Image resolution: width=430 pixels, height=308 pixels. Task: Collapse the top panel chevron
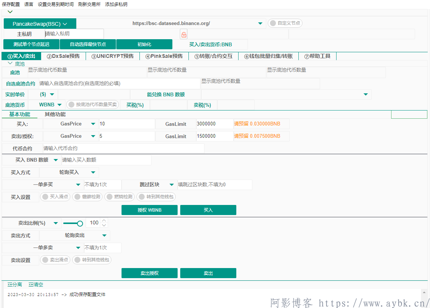(10, 12)
